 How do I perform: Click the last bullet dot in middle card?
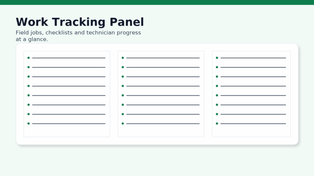pyautogui.click(x=123, y=123)
